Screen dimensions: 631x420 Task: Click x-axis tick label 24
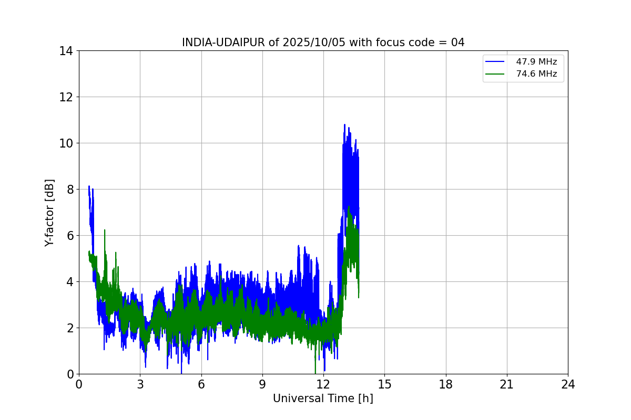(x=568, y=384)
